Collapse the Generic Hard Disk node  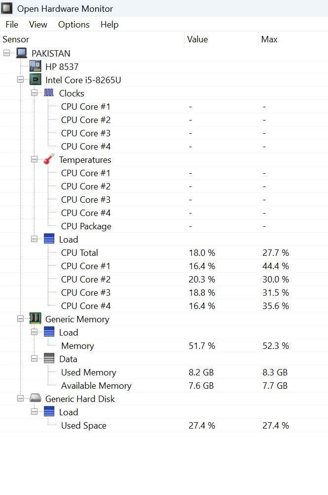(20, 399)
